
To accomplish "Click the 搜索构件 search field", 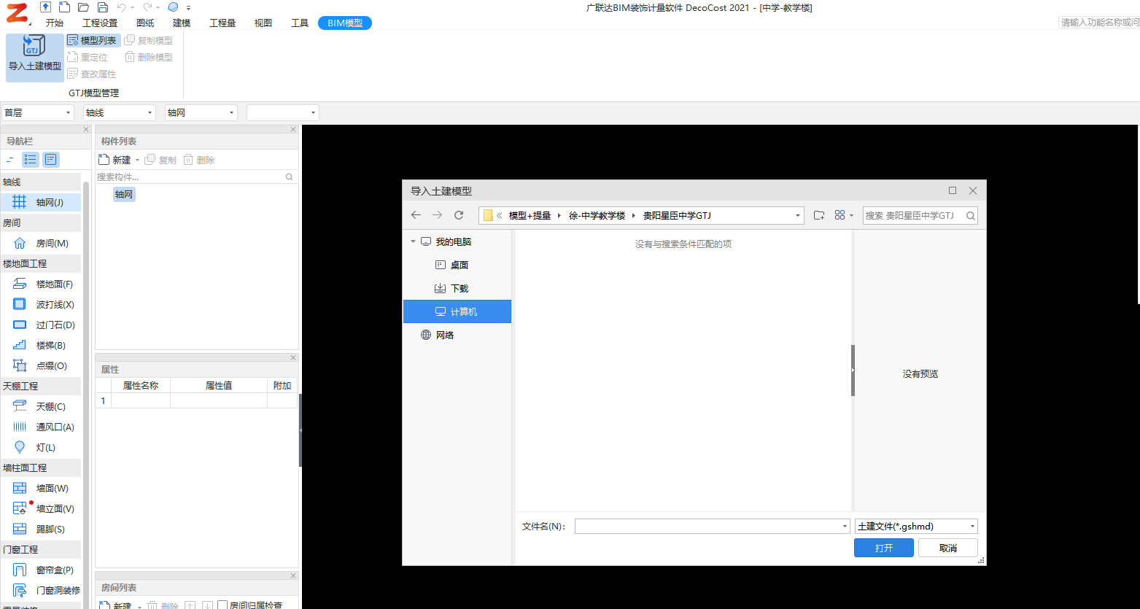I will pyautogui.click(x=196, y=177).
